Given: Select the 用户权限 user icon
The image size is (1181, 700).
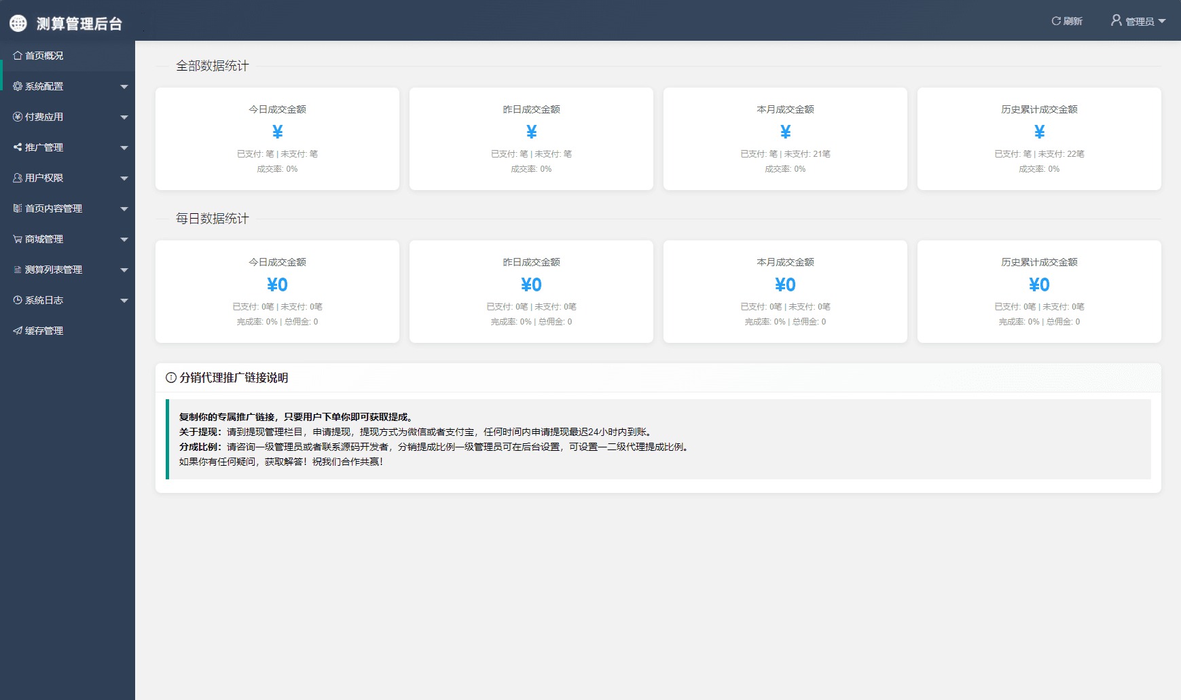Looking at the screenshot, I should 19,178.
